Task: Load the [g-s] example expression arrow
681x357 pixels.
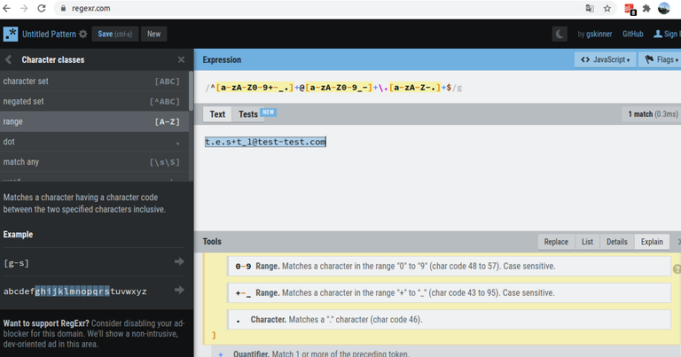Action: click(x=179, y=261)
